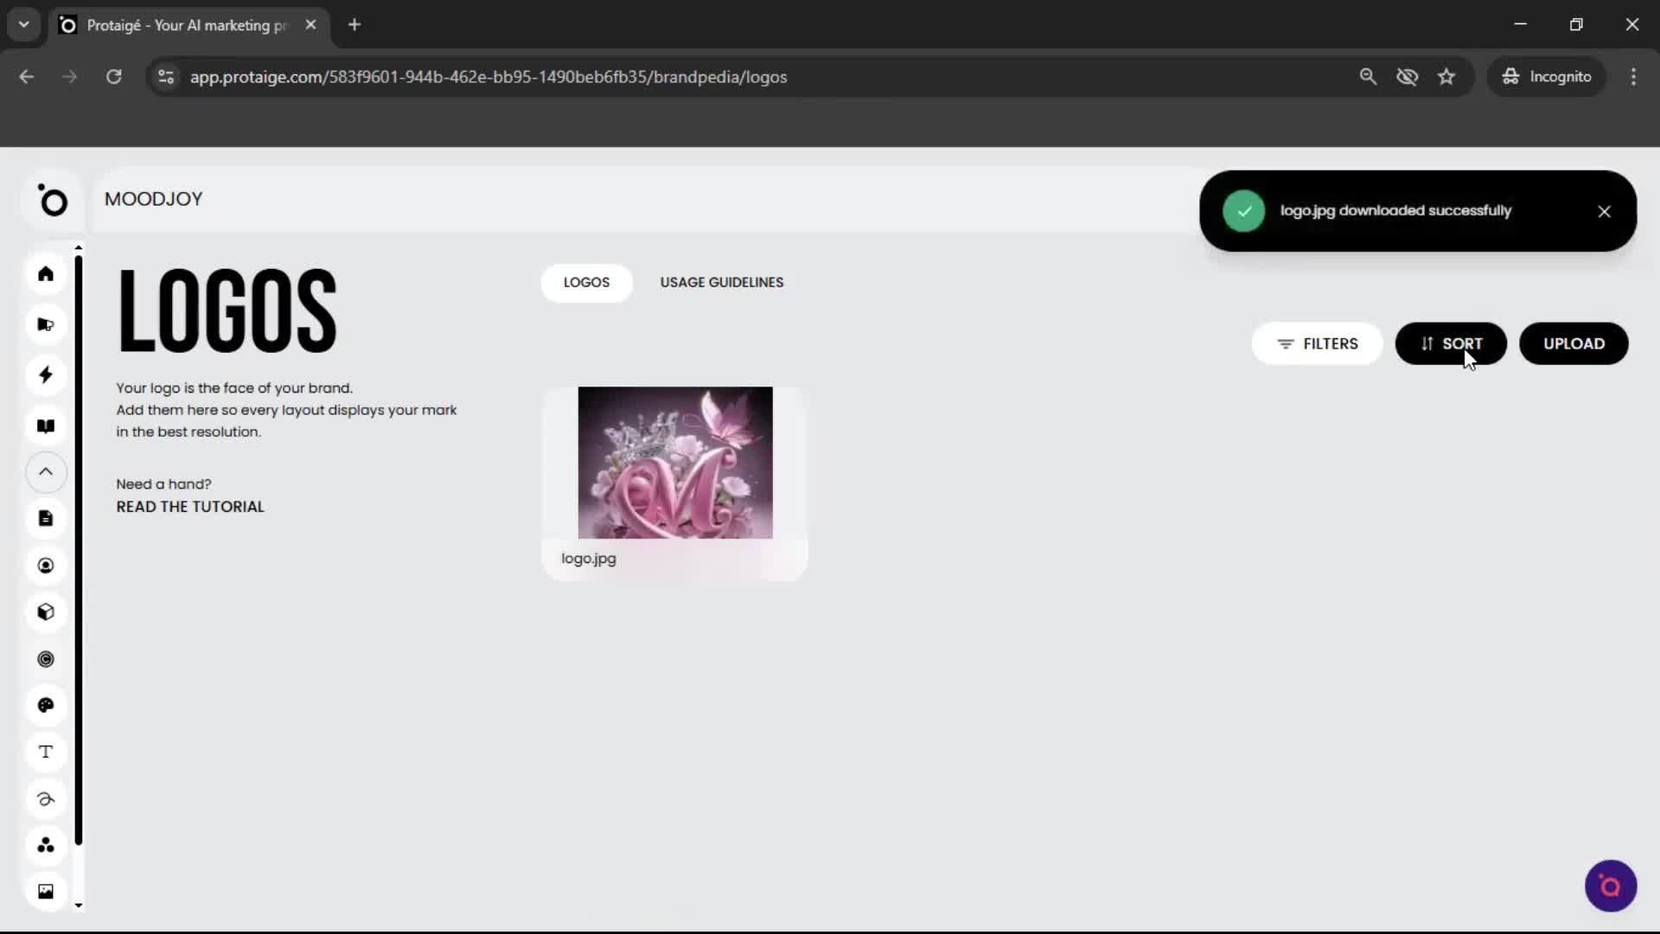The width and height of the screenshot is (1660, 934).
Task: Open the assistant bubble at bottom right
Action: (1610, 886)
